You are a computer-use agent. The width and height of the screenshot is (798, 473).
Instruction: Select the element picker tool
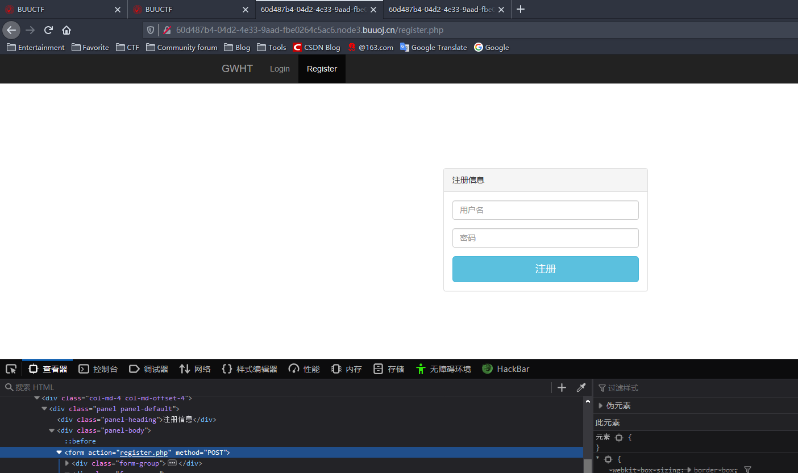[x=10, y=369]
